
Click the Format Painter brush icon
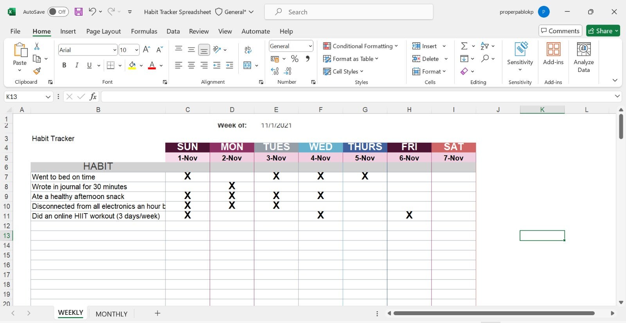pos(37,71)
